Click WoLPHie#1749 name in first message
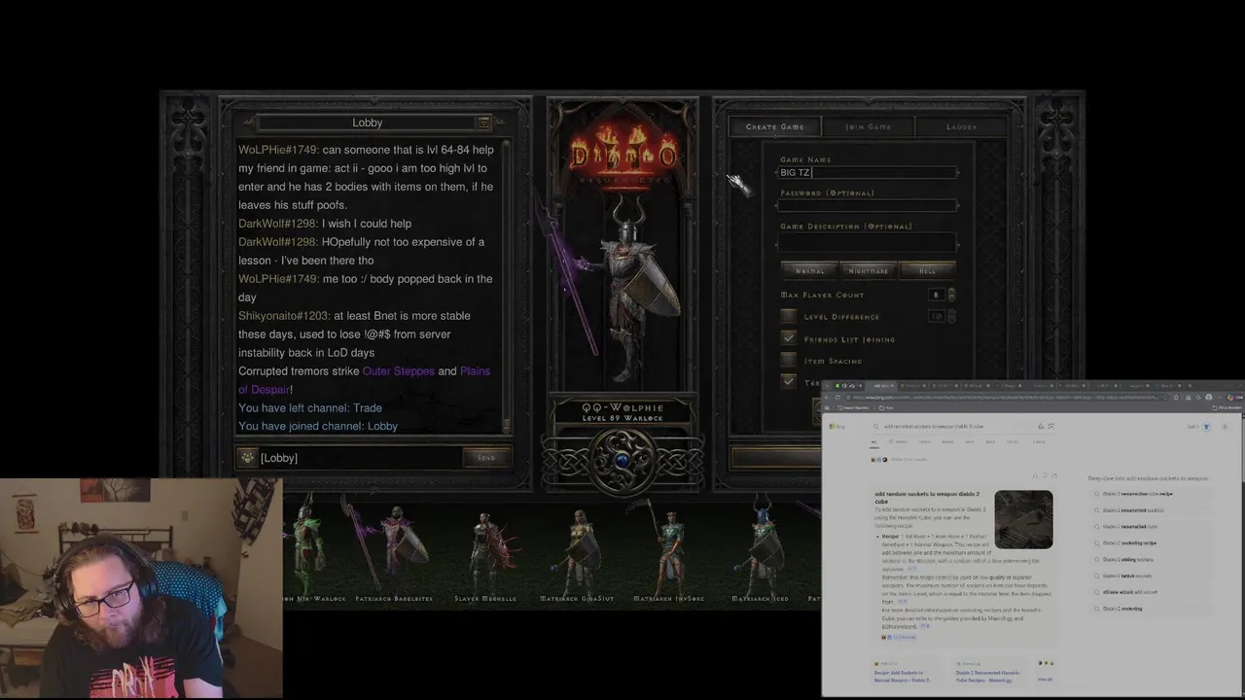1245x700 pixels. pos(278,150)
